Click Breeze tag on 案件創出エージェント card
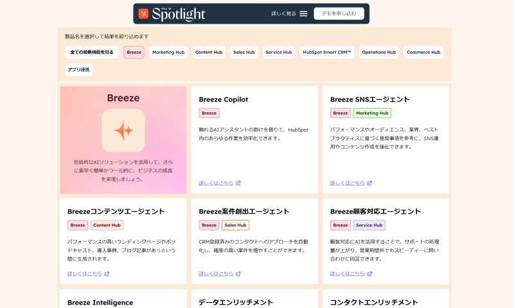The image size is (514, 308). click(209, 225)
